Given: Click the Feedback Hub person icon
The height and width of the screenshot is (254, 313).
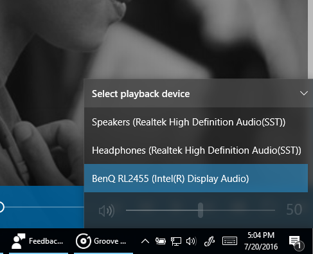Looking at the screenshot, I should click(19, 241).
